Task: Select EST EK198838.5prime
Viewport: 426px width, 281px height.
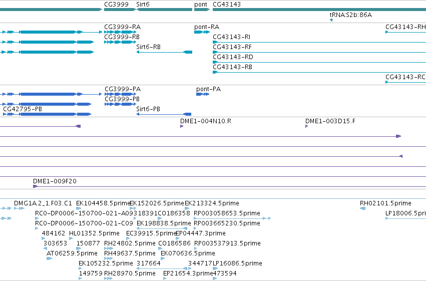Action: tap(164, 223)
